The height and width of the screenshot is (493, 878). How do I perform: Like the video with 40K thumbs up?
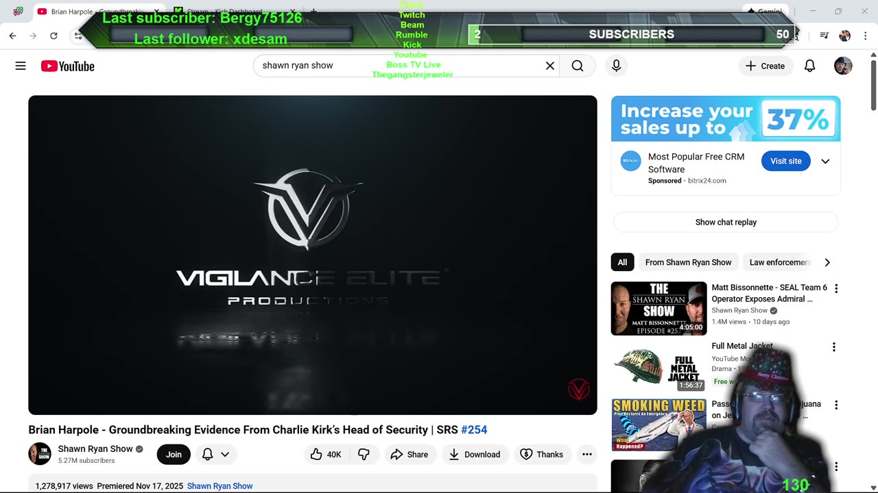tap(325, 455)
